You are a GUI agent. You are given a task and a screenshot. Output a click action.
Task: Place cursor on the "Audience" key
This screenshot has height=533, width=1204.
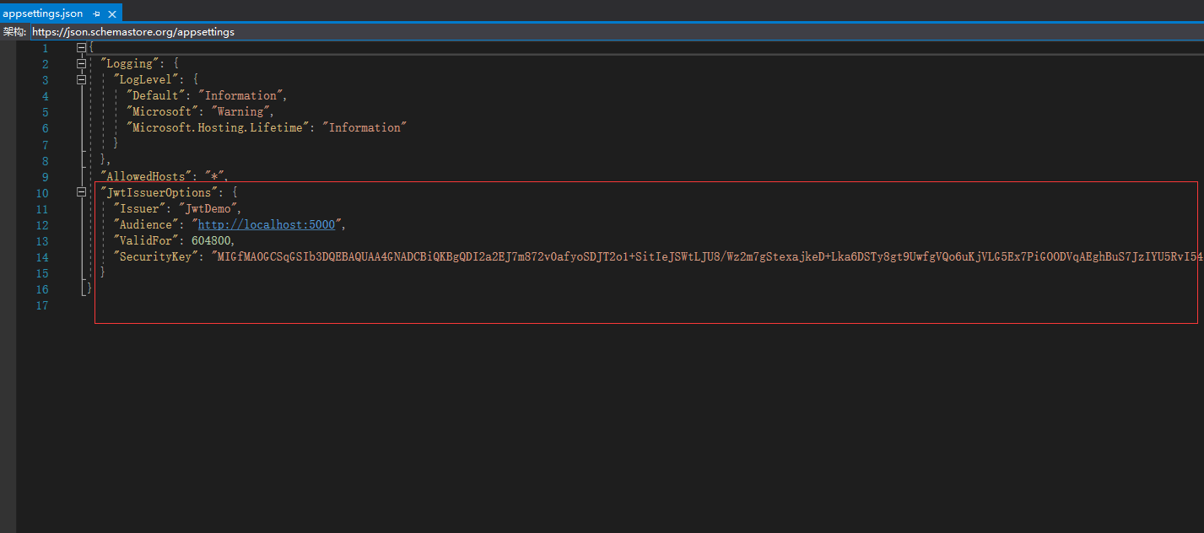click(146, 225)
